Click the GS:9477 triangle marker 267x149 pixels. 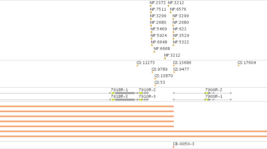coord(174,72)
